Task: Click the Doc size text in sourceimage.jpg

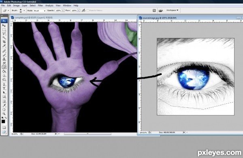Action: pos(167,132)
